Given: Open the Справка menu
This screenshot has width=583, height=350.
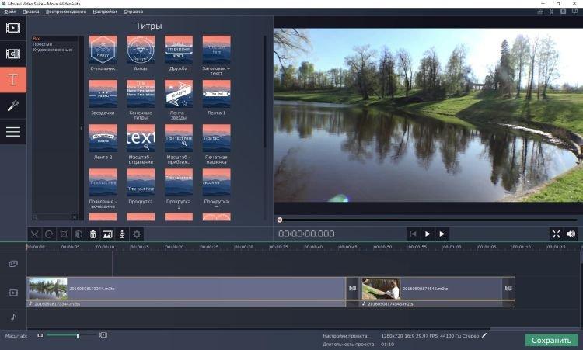Looking at the screenshot, I should 134,12.
